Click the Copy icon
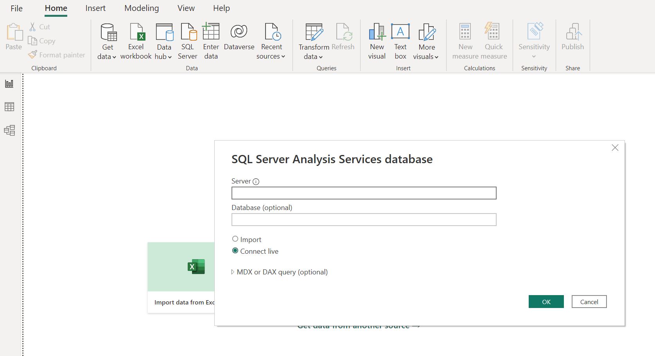The width and height of the screenshot is (655, 356). tap(32, 41)
